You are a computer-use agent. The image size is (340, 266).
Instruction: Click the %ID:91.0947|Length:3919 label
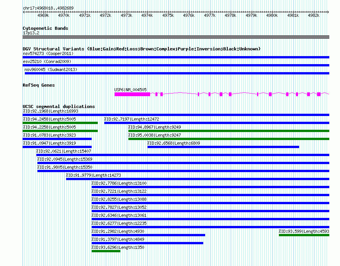pos(49,143)
